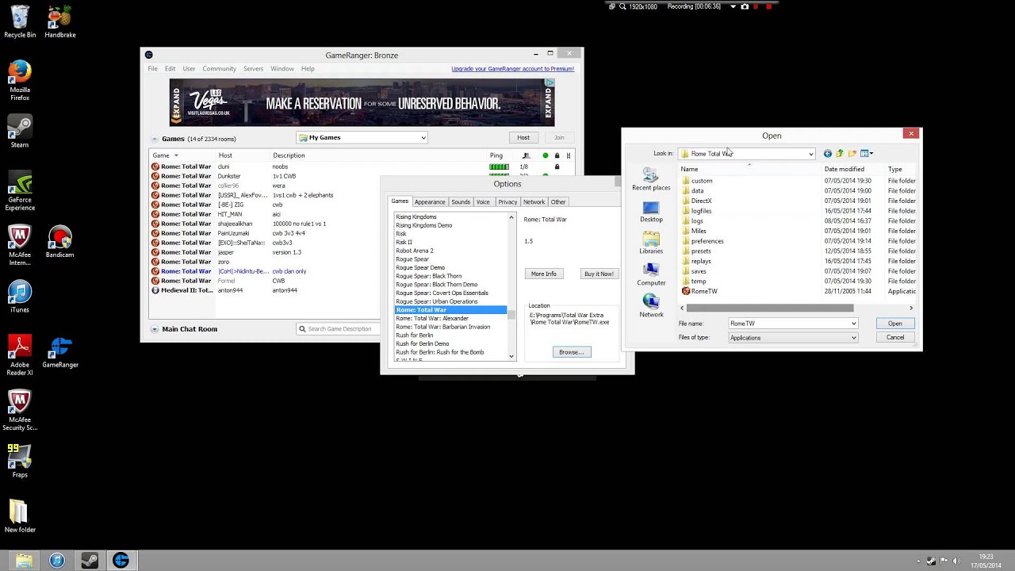Select Handbrake desktop icon
This screenshot has width=1015, height=571.
(x=60, y=23)
